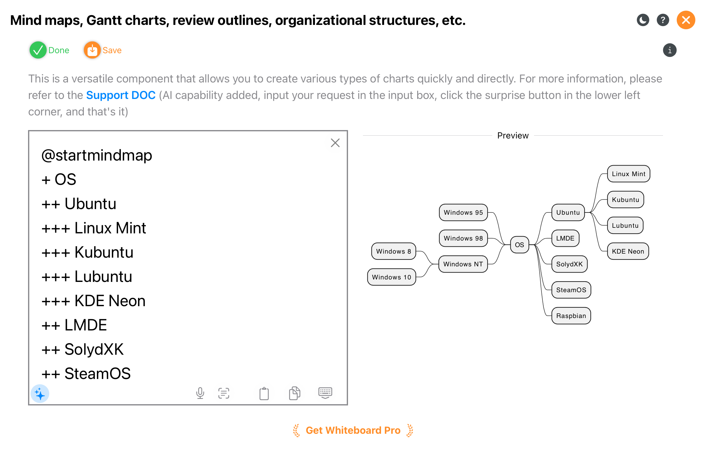Click the Save button
Image resolution: width=706 pixels, height=463 pixels.
point(103,50)
